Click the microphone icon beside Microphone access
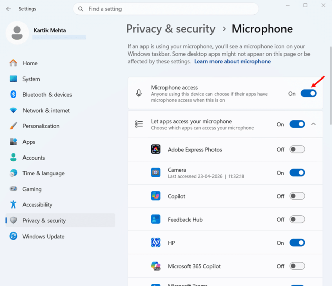Viewport: 332px width, 286px height. (x=139, y=93)
